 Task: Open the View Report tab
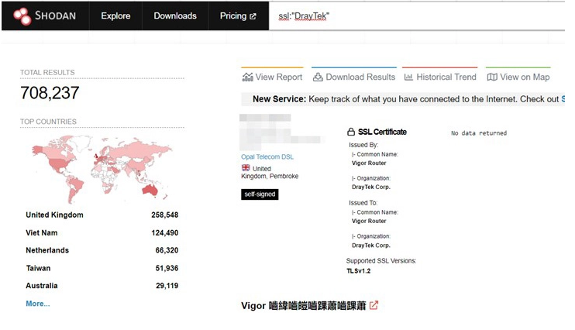point(272,77)
